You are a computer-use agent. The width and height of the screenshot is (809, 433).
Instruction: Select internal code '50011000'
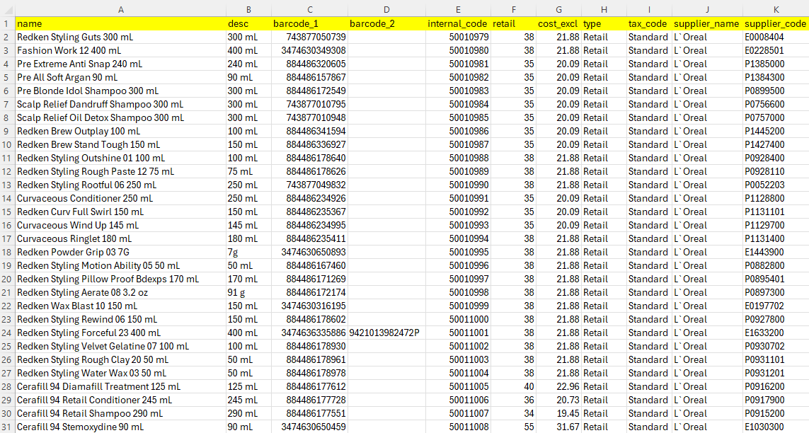(458, 319)
